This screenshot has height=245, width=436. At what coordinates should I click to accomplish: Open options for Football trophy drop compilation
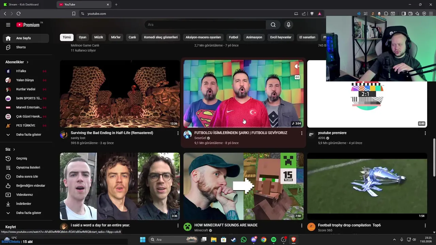point(425,226)
